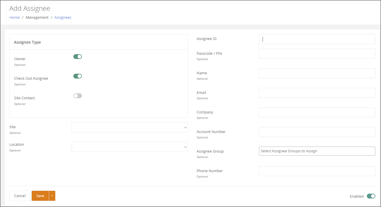Focus the Assignee ID input field
This screenshot has width=381, height=207.
click(317, 39)
